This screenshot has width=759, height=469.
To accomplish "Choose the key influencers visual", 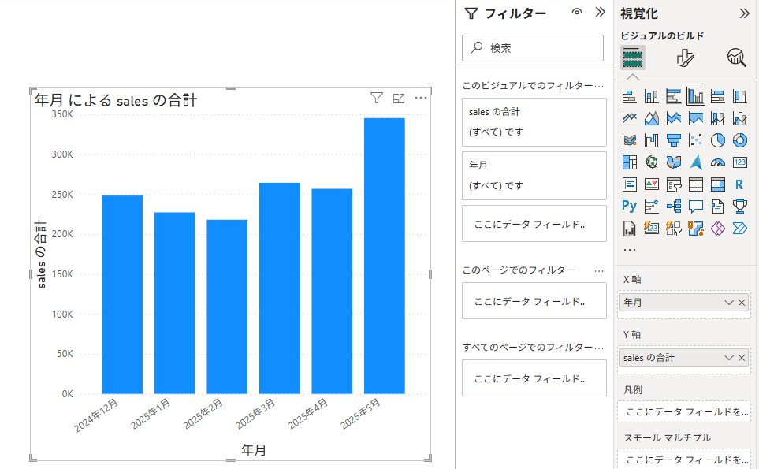I will [652, 207].
